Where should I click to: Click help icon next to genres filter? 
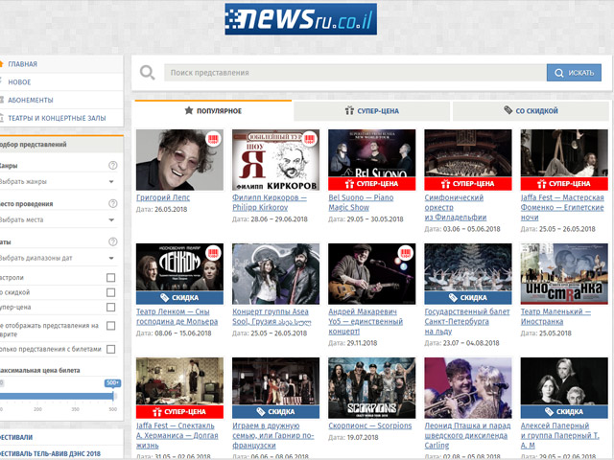click(x=113, y=166)
